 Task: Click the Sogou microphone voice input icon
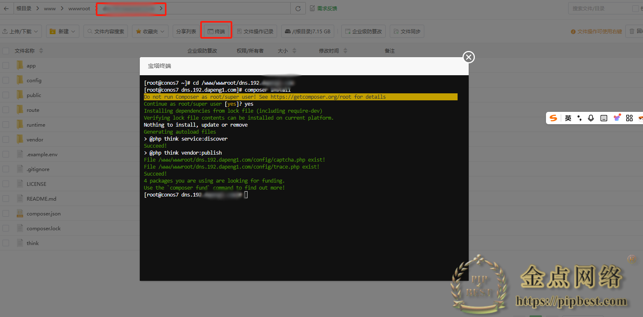pyautogui.click(x=591, y=118)
